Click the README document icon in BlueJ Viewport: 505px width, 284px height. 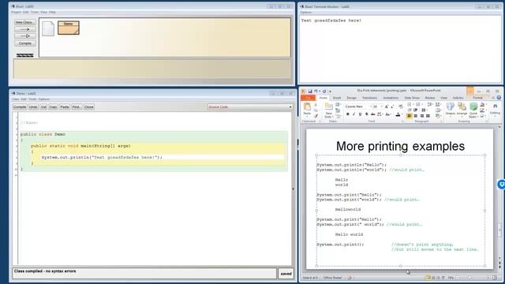pos(48,28)
